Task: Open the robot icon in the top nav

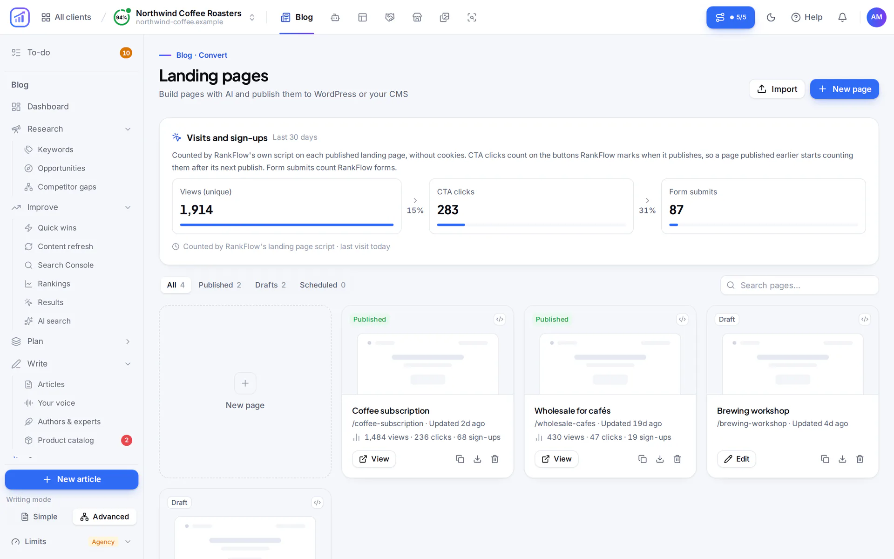Action: point(335,17)
